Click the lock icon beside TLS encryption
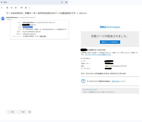The image size is (142, 122). click(24, 36)
